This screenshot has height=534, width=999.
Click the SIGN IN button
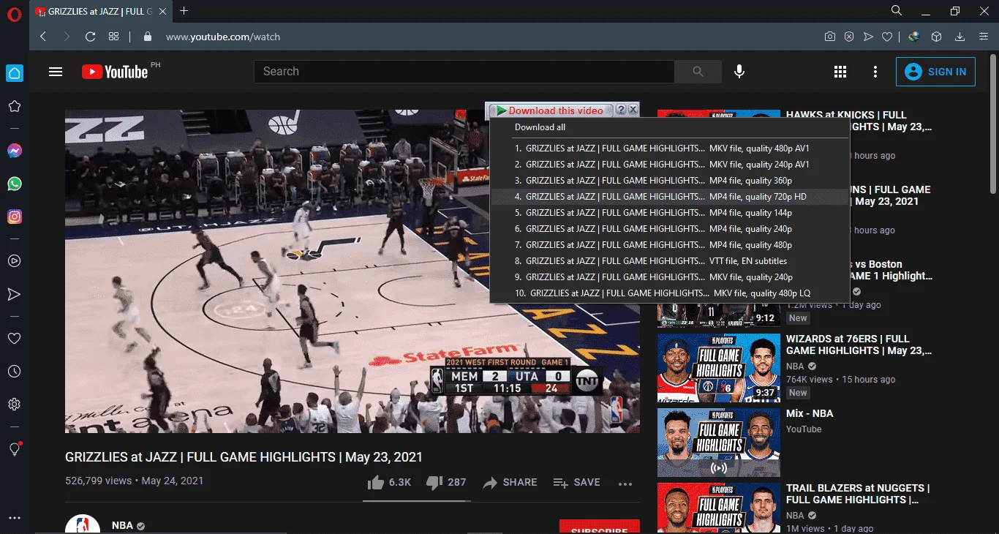(935, 72)
